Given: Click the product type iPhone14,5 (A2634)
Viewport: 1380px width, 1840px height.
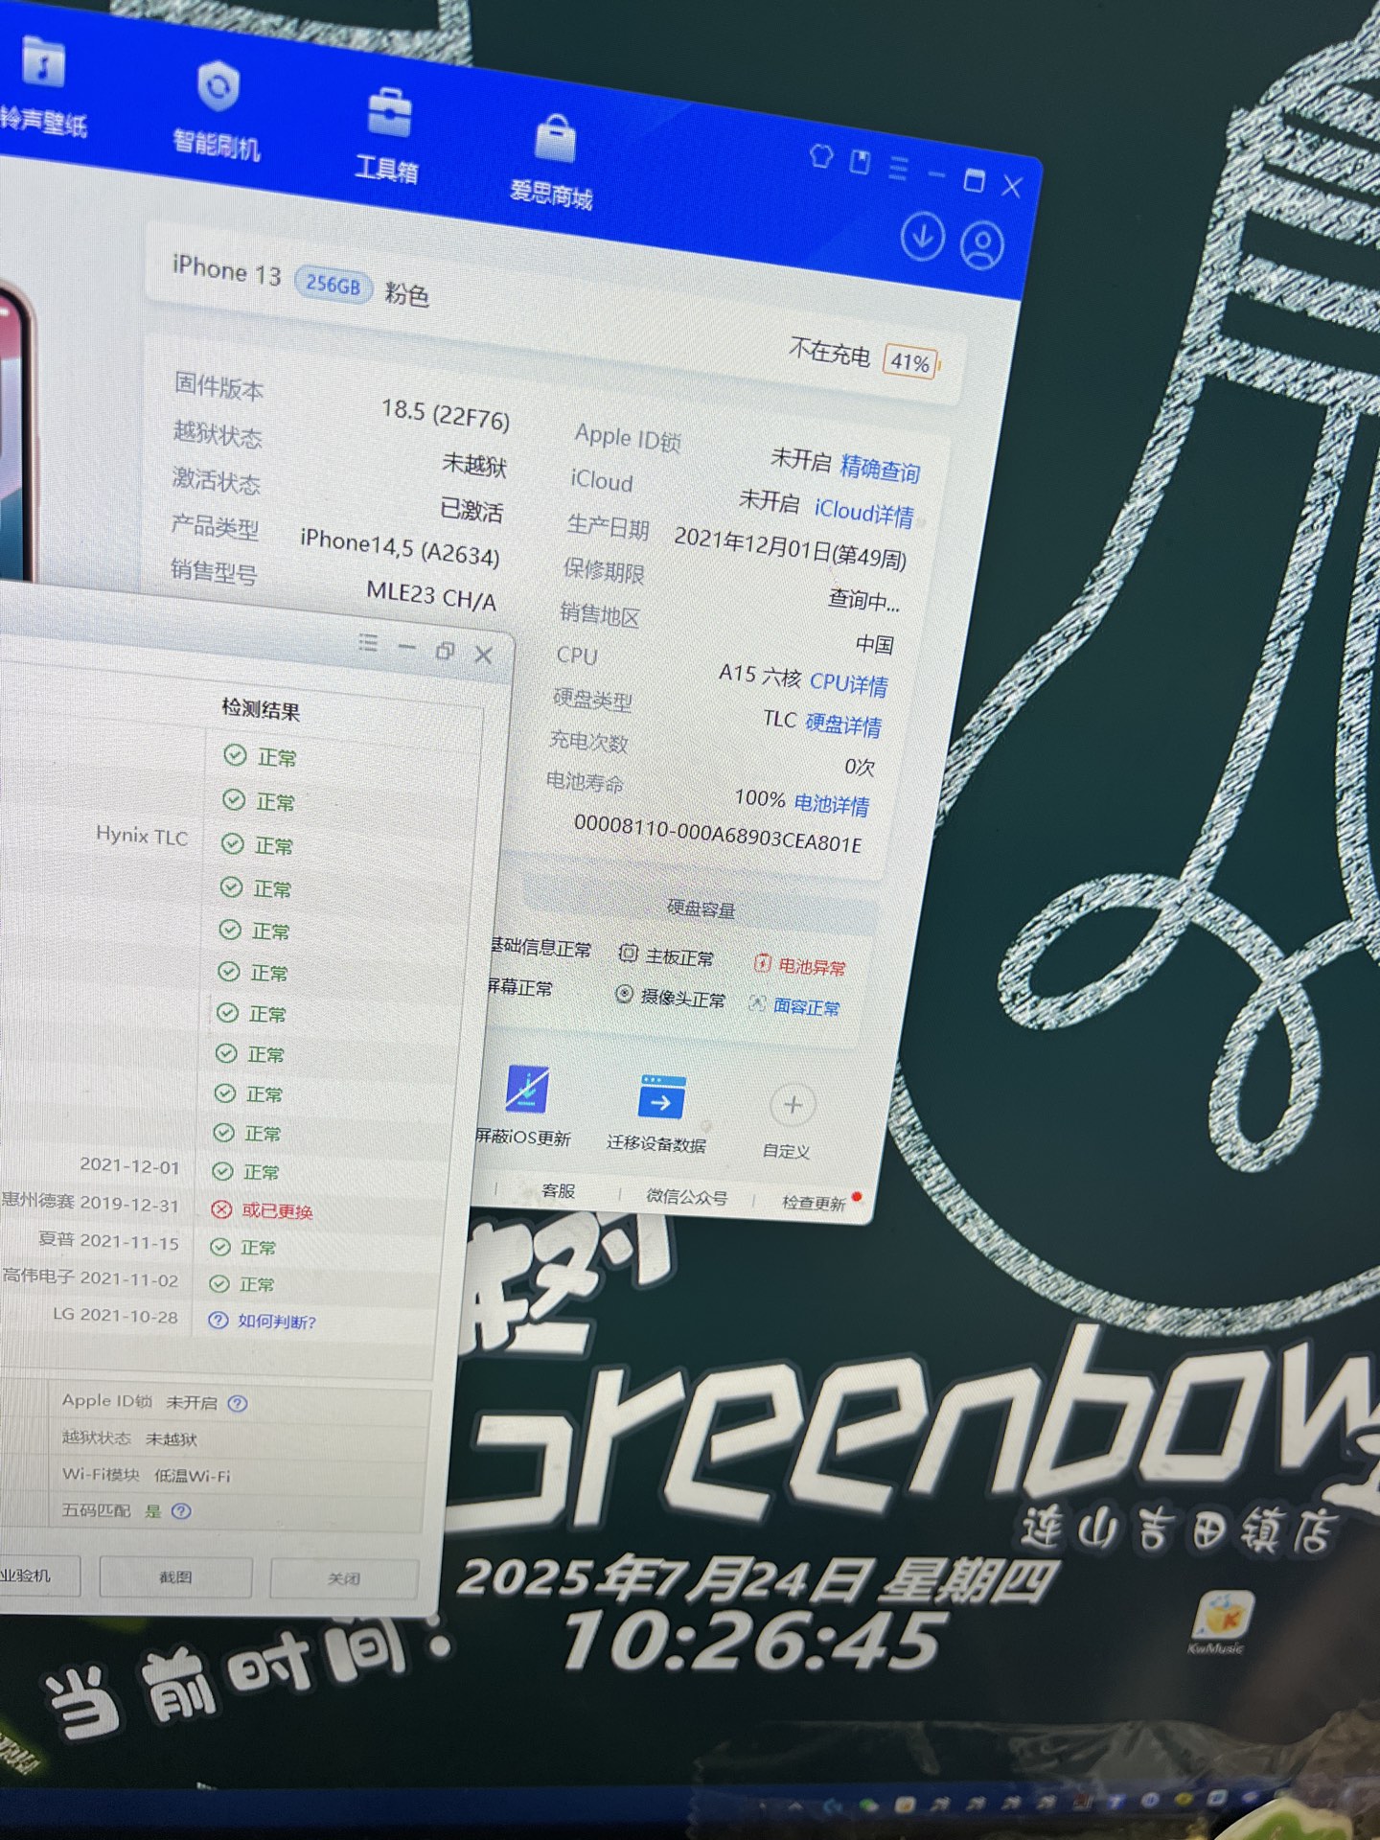Looking at the screenshot, I should point(400,548).
